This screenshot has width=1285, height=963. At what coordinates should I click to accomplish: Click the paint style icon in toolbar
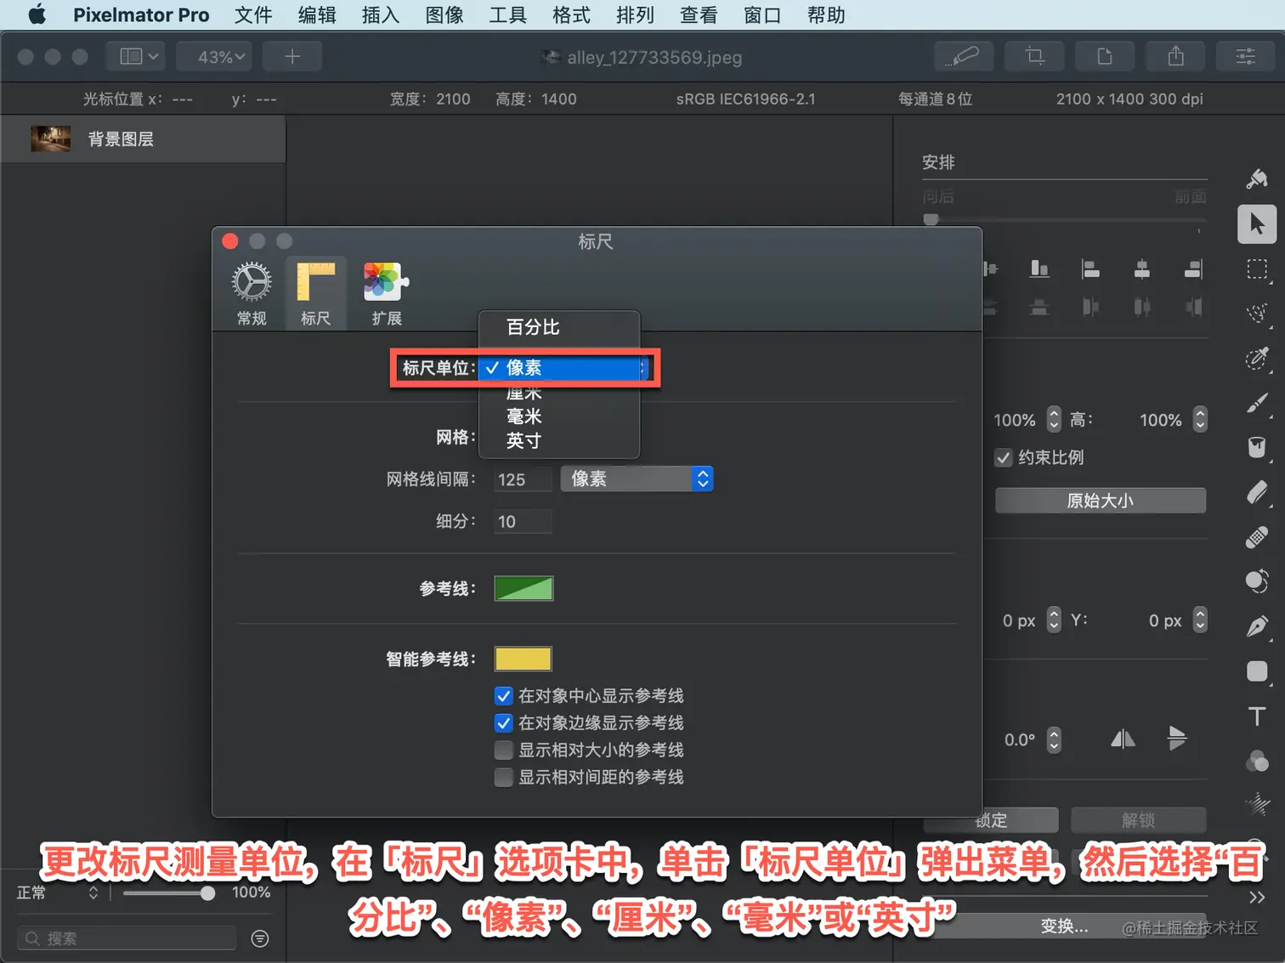(x=964, y=56)
